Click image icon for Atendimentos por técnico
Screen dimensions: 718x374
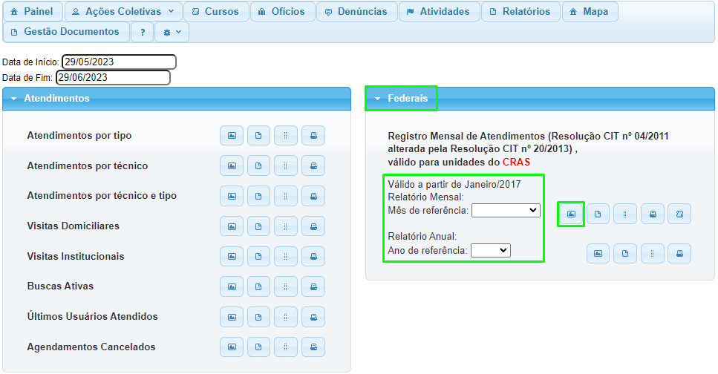coord(232,165)
